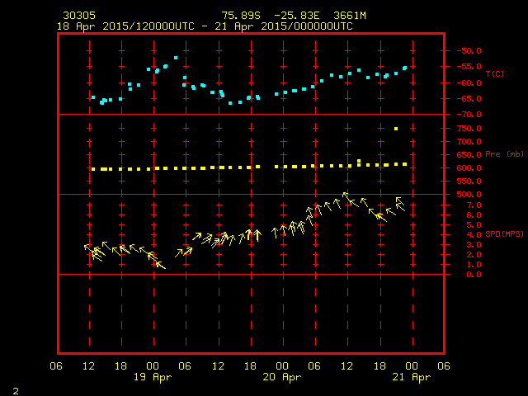Select the 7.0 wind speed tick label
This screenshot has height=396, width=528.
pyautogui.click(x=474, y=205)
